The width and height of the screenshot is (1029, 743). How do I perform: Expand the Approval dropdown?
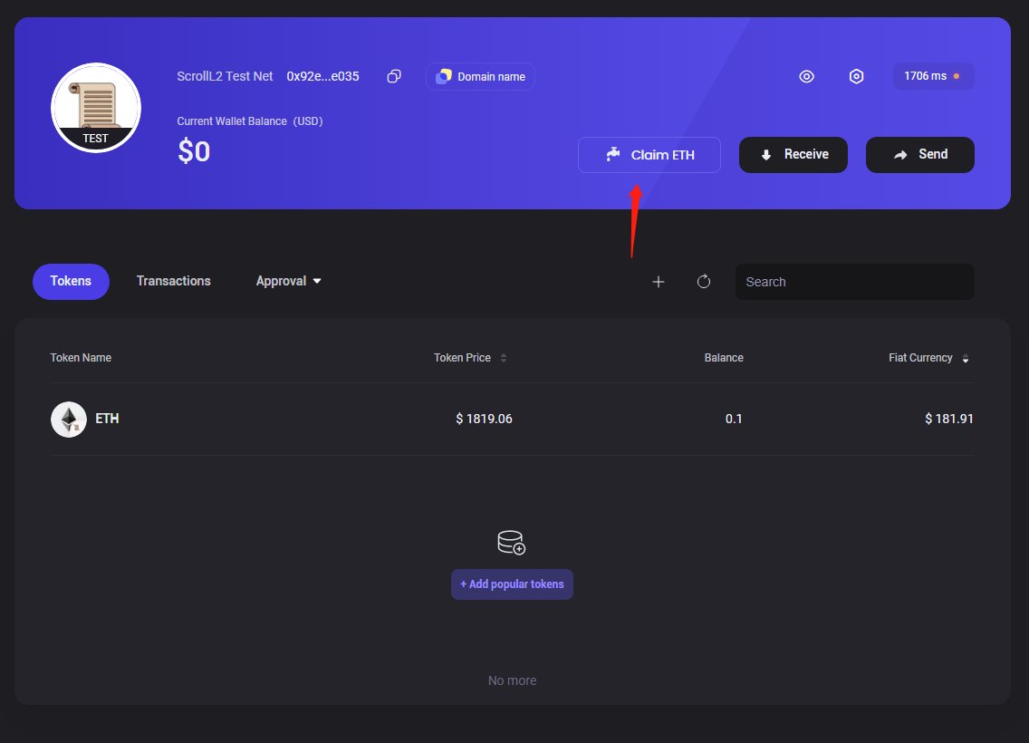pyautogui.click(x=288, y=281)
